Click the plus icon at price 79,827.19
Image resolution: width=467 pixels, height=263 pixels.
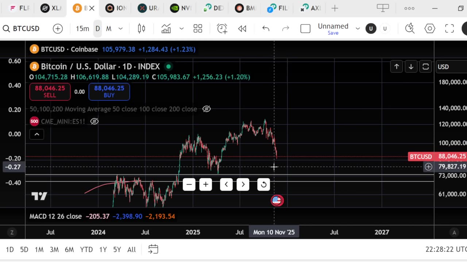[428, 167]
